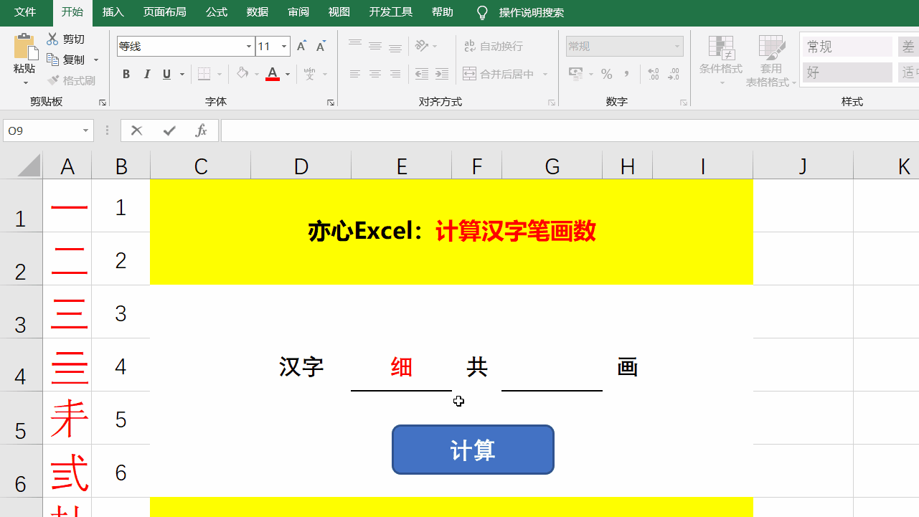Switch to the Developer (开发工具) tab

tap(391, 12)
